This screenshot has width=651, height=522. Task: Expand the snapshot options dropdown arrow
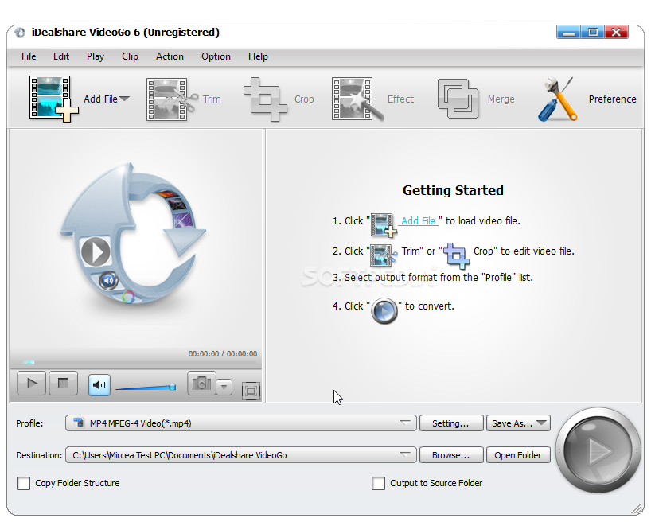coord(224,387)
